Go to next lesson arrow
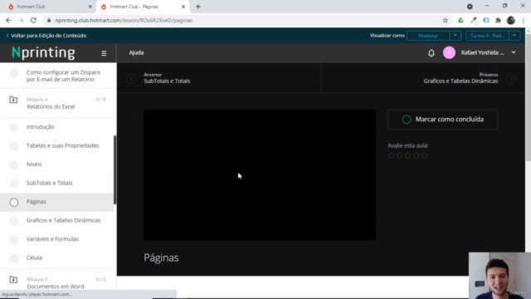The image size is (531, 299). pos(510,79)
